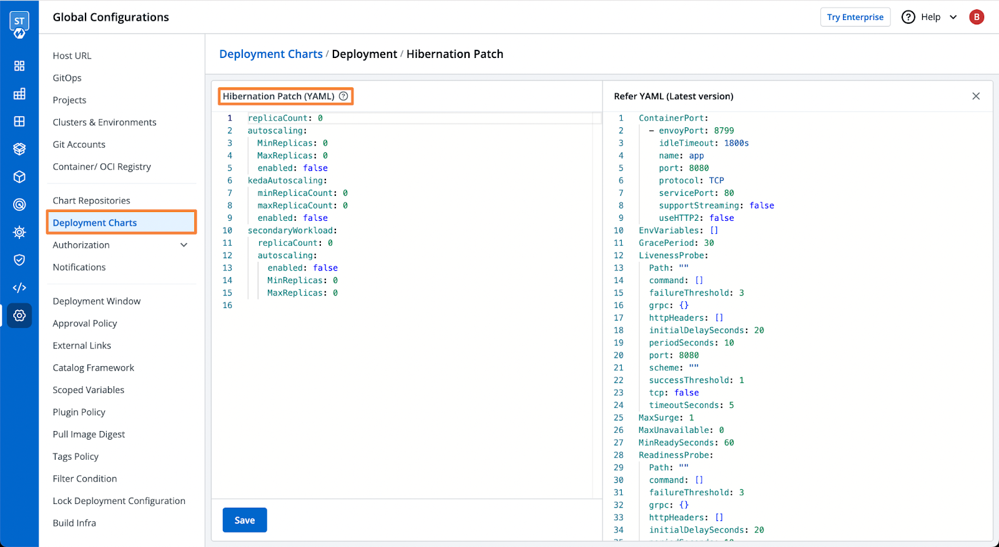The width and height of the screenshot is (999, 547).
Task: Open the stacked layers icon in sidebar
Action: [19, 149]
